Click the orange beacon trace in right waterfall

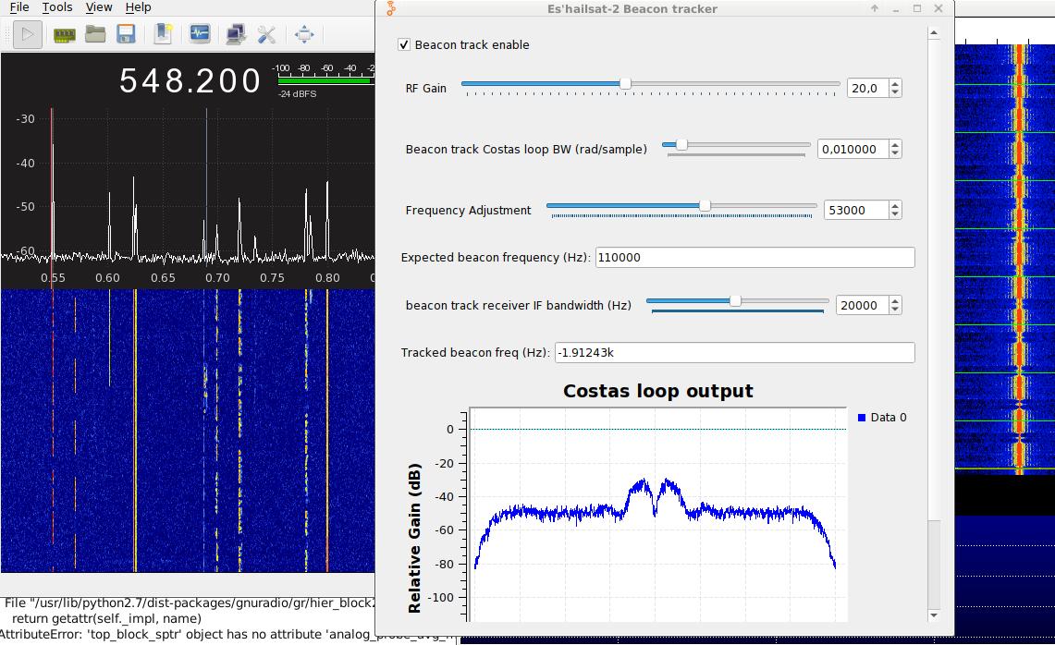click(x=1019, y=259)
